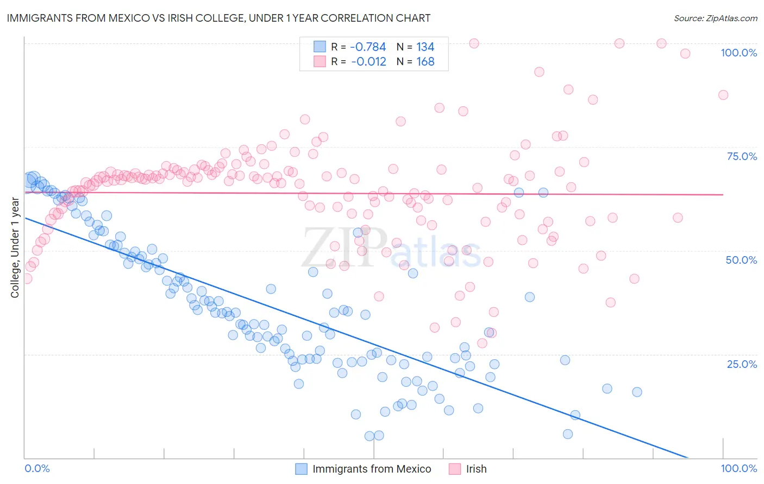Click the 100.0% x-axis label at bottom right
The height and width of the screenshot is (484, 764).
739,468
